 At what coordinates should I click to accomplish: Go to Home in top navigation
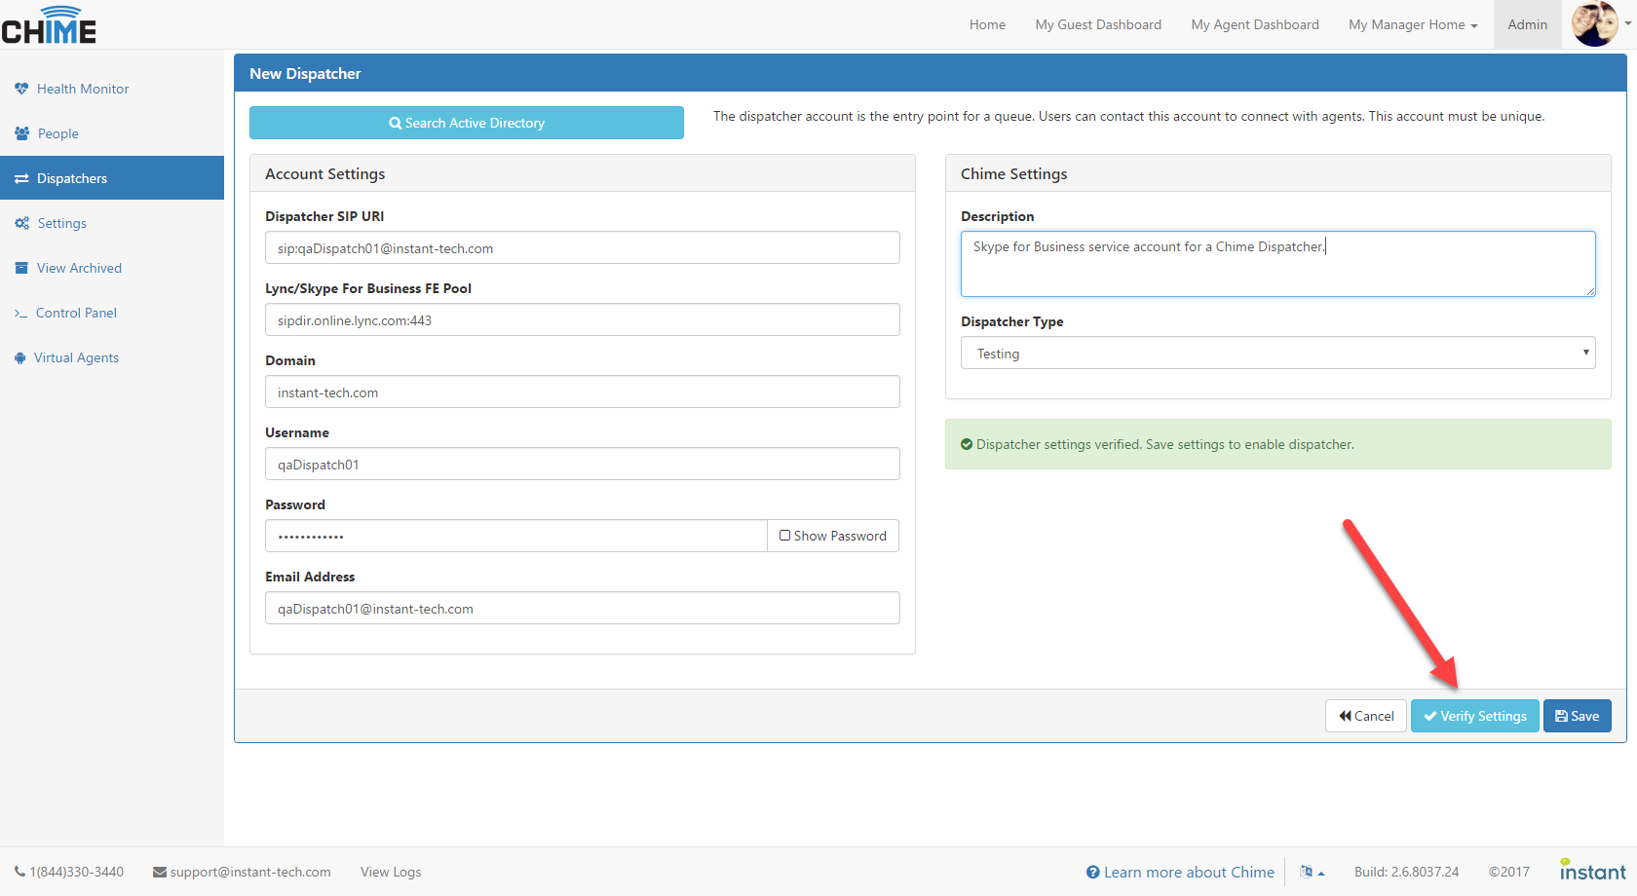(987, 24)
